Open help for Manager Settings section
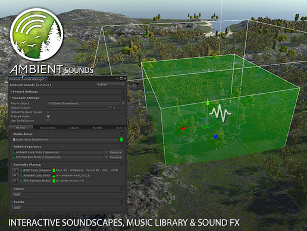 [x=123, y=98]
